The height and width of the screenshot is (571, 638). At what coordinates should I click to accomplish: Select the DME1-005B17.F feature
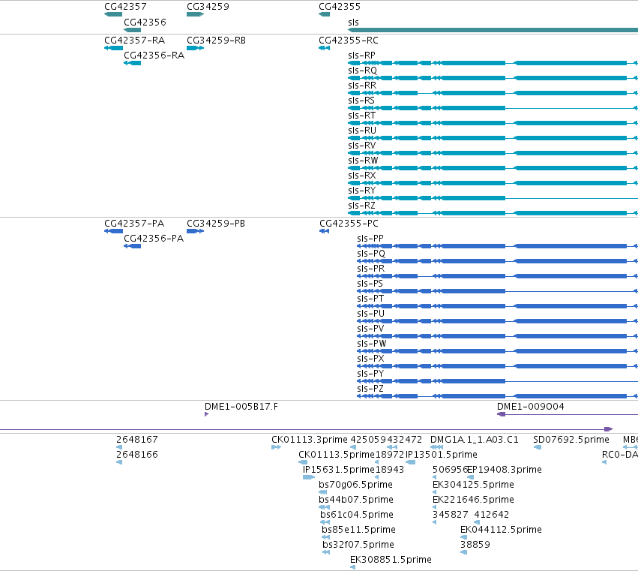tap(241, 407)
